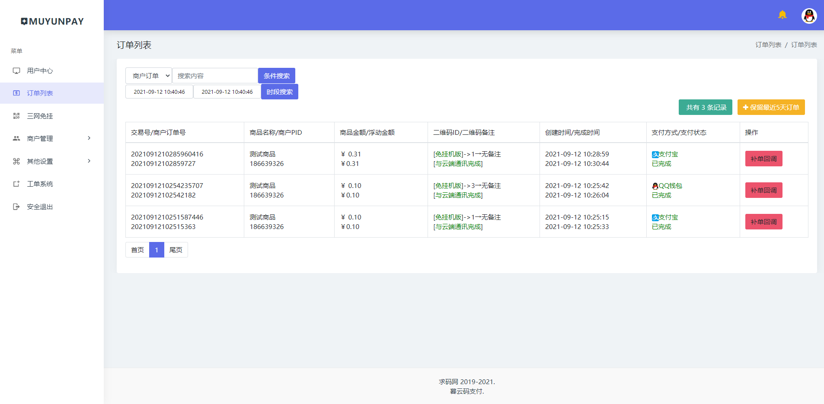The width and height of the screenshot is (824, 404).
Task: Click the monitor icon beside 用户中心
Action: [16, 71]
